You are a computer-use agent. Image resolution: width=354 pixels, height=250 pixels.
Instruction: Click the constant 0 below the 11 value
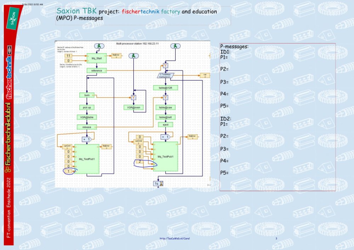(68, 60)
